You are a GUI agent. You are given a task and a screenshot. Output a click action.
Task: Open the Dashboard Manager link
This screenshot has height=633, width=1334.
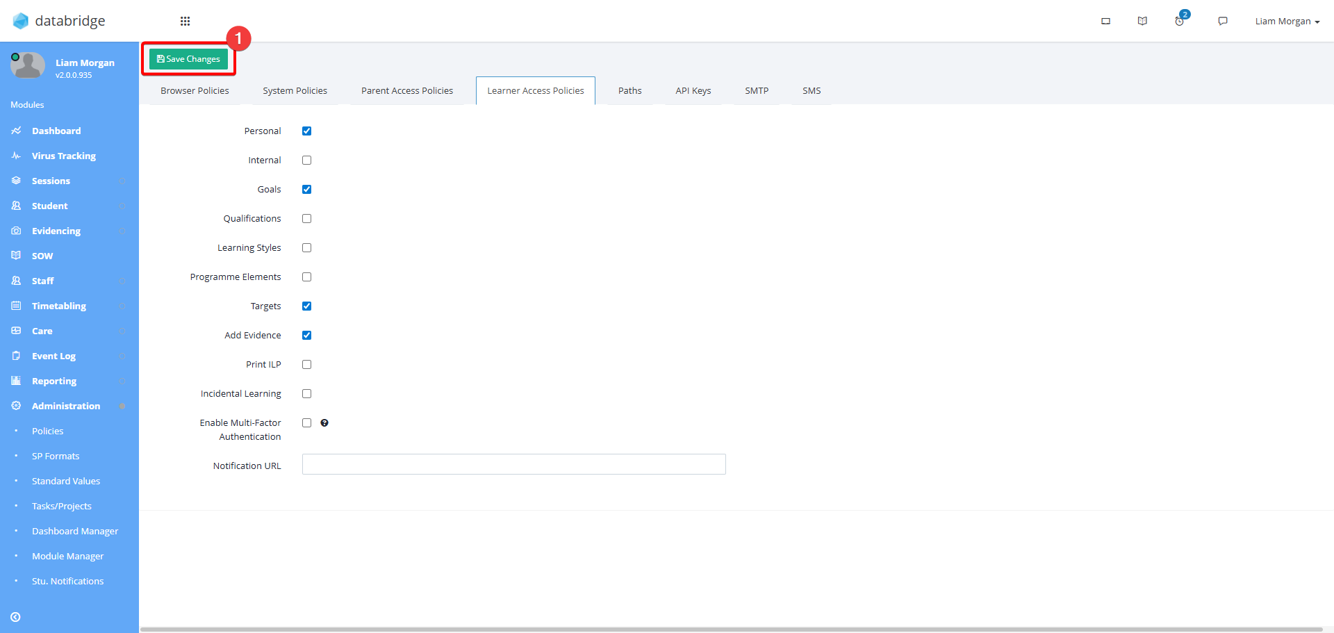point(75,531)
